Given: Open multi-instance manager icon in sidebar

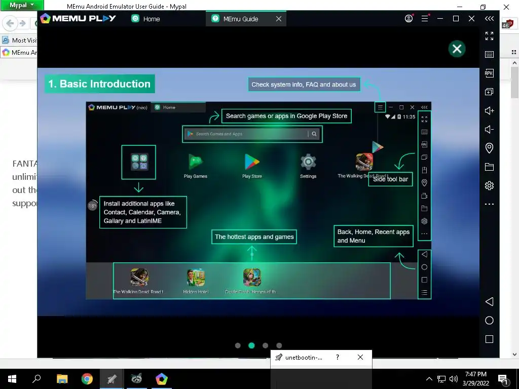Looking at the screenshot, I should (489, 92).
